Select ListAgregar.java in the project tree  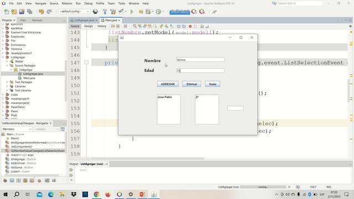33,74
